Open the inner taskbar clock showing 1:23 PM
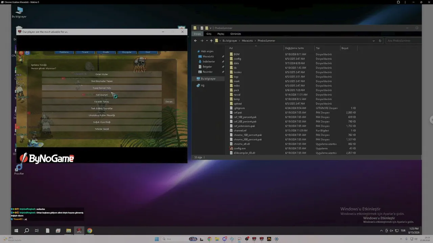Screen dimensions: 433x243 click(414, 231)
